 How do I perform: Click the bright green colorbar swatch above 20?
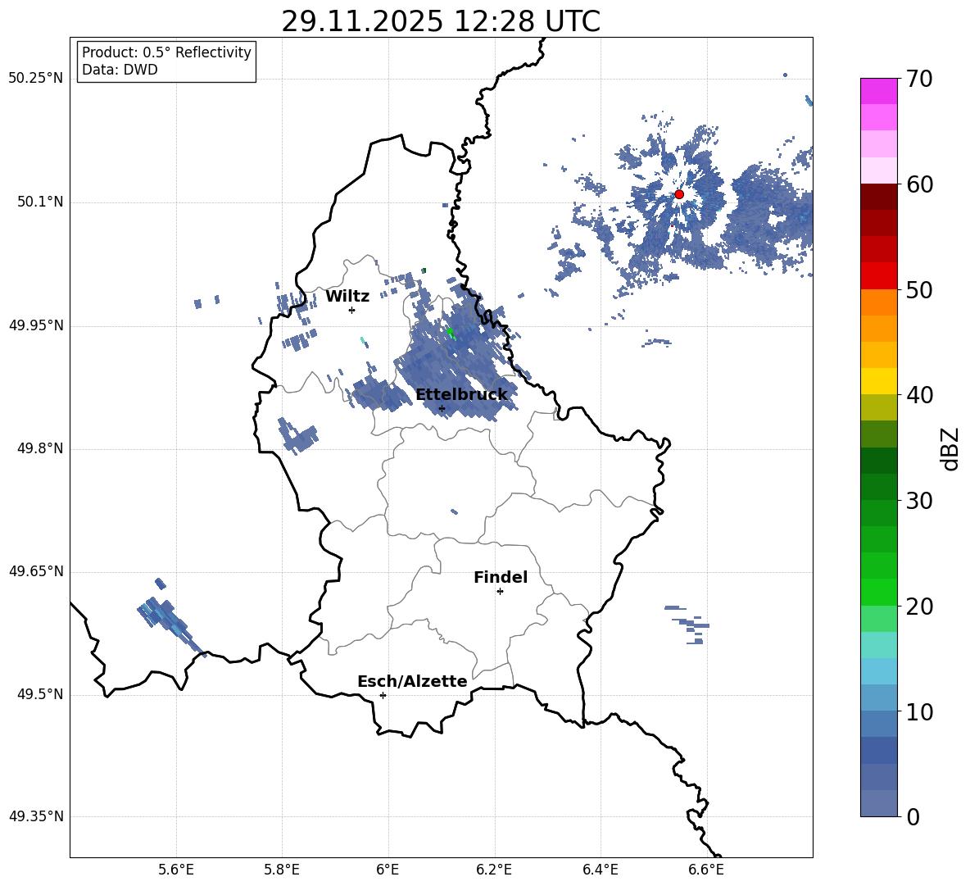pos(878,592)
